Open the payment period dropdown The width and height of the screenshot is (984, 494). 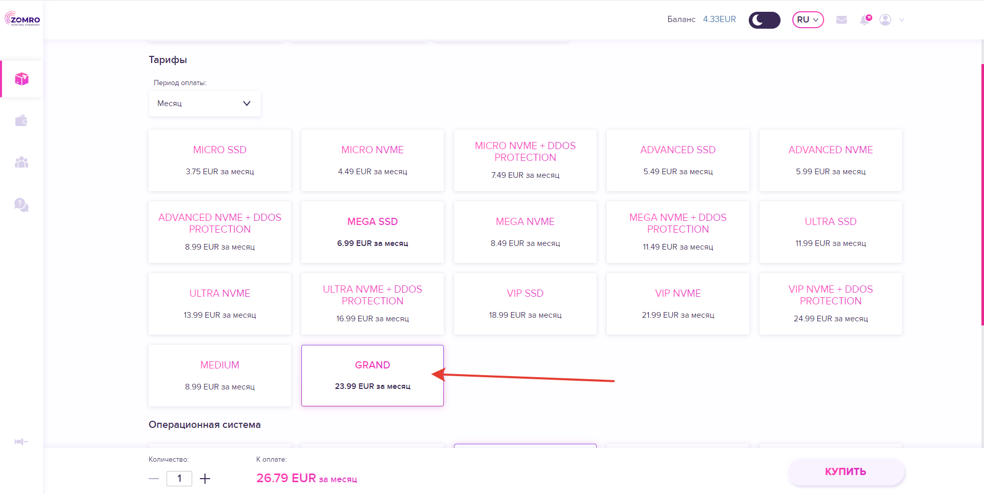pos(204,104)
